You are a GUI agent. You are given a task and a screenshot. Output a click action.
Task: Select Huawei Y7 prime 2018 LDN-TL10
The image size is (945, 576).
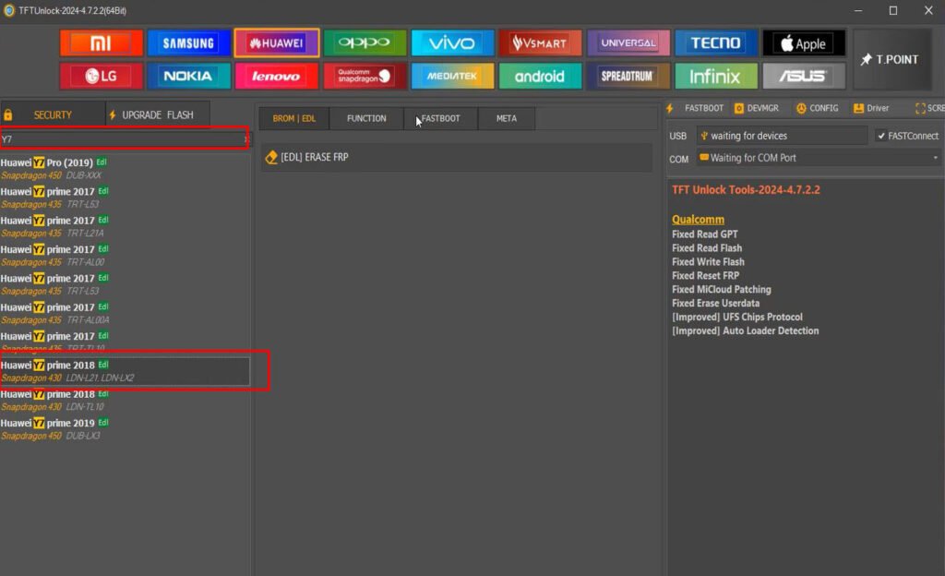point(125,400)
